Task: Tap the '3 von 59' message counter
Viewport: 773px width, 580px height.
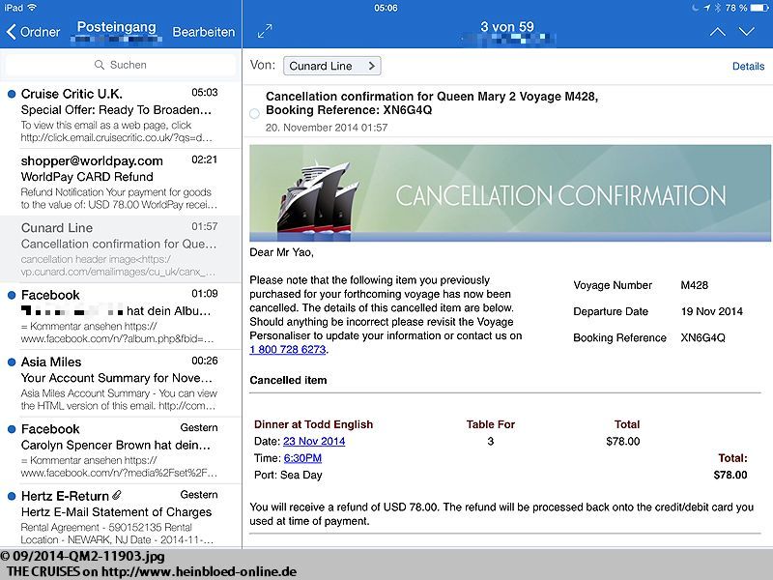Action: pyautogui.click(x=507, y=27)
